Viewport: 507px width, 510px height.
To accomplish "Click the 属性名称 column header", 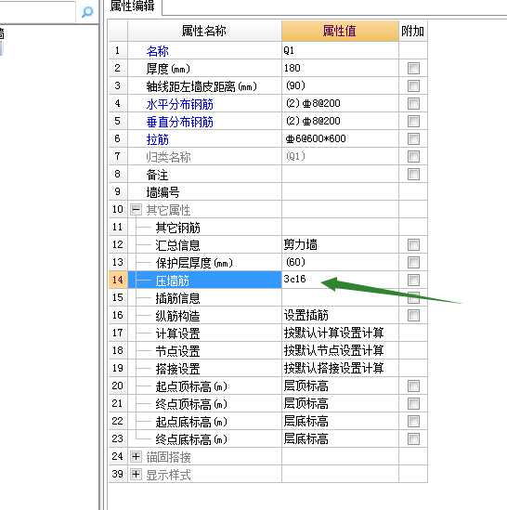I will 204,31.
